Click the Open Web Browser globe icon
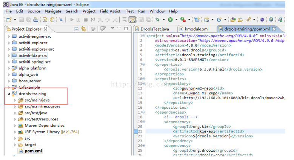 pyautogui.click(x=271, y=20)
